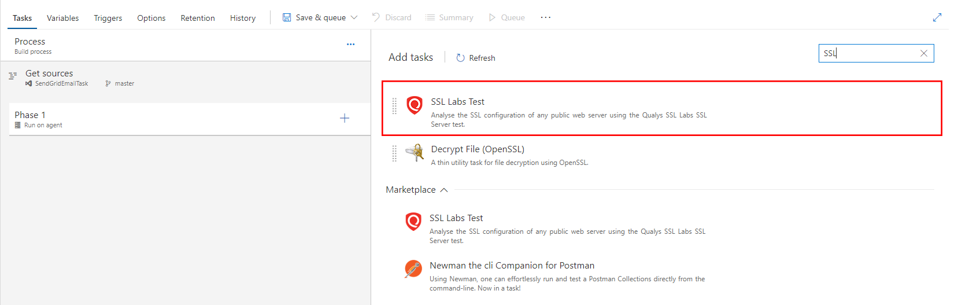Add a task to Phase 1 with plus
Viewport: 958px width, 305px height.
coord(345,118)
